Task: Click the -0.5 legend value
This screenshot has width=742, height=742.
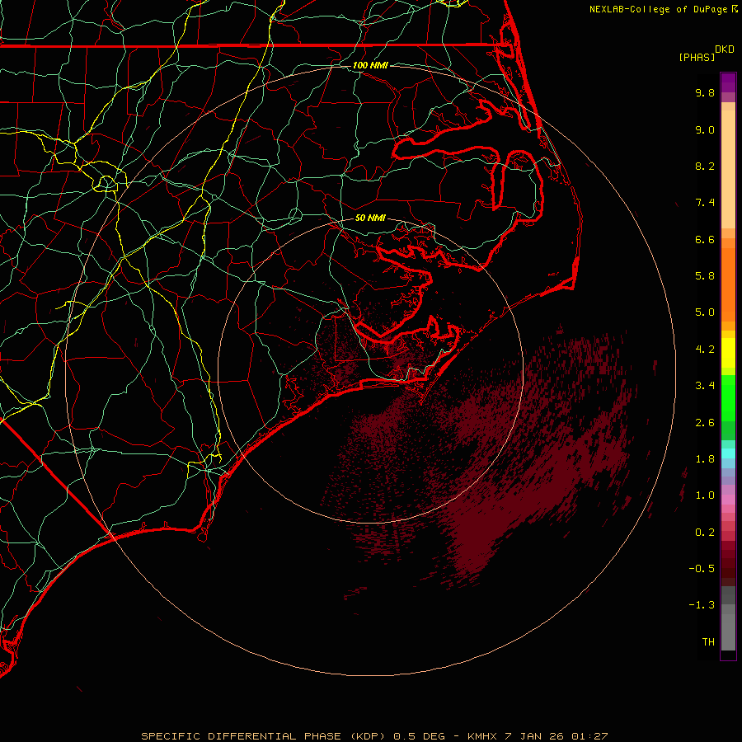Action: (x=702, y=569)
